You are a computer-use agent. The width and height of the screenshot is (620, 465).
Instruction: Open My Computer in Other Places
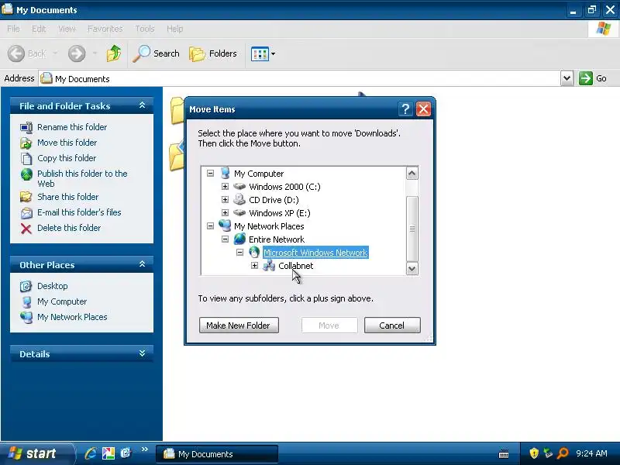click(x=62, y=301)
